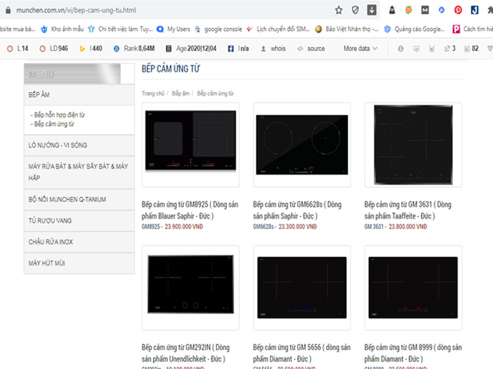The width and height of the screenshot is (493, 369).
Task: Open GM 8999 cooktop product image
Action: point(413,288)
